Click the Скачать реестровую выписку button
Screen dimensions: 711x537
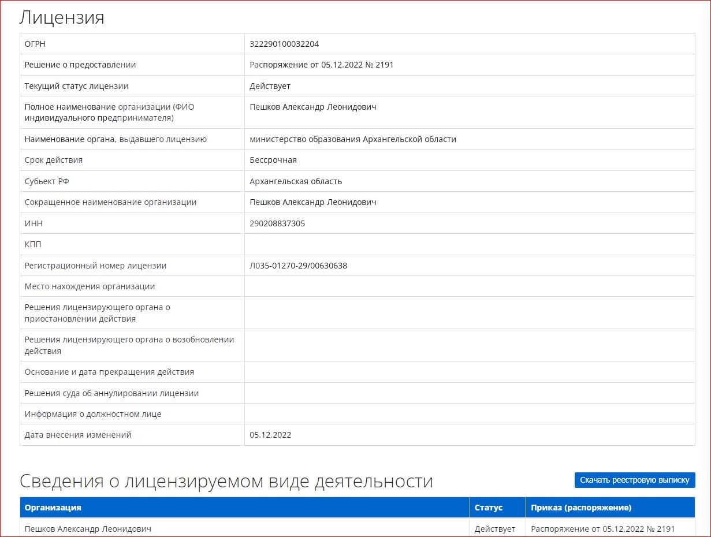coord(634,480)
